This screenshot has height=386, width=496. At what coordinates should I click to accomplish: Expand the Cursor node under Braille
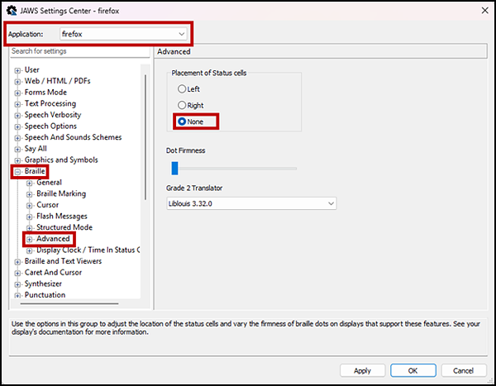click(x=30, y=206)
